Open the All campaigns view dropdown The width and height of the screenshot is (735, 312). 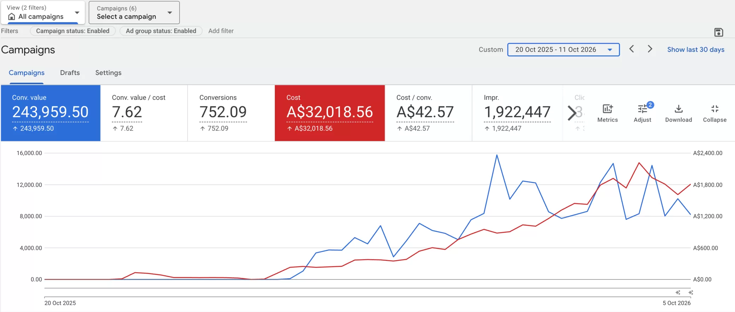43,12
